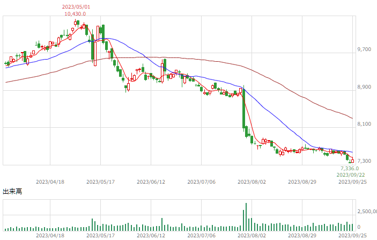Screen dimensions: 377x240
Task: Click volume chart date 2023/09/25
Action: point(353,235)
